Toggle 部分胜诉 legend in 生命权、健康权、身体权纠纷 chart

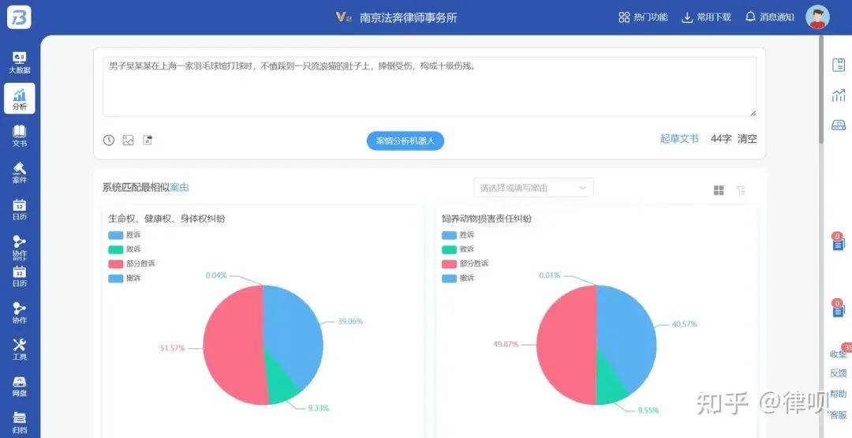[x=132, y=264]
